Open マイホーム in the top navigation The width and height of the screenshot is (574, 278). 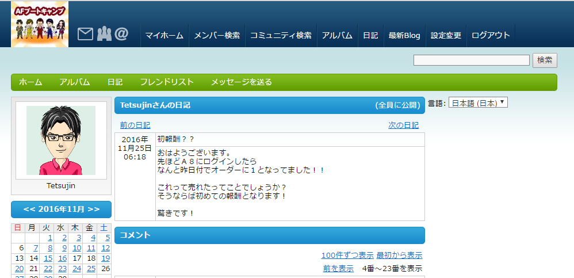[164, 35]
